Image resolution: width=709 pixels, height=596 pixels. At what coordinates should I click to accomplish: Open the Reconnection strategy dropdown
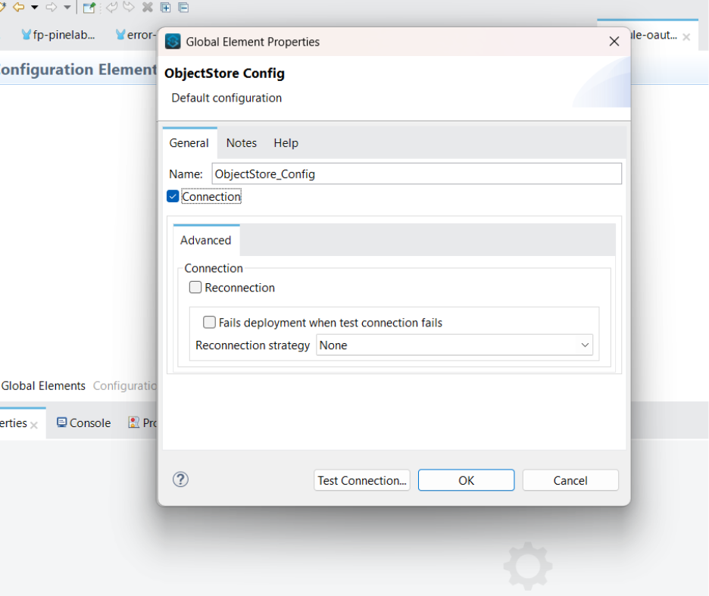tap(585, 345)
